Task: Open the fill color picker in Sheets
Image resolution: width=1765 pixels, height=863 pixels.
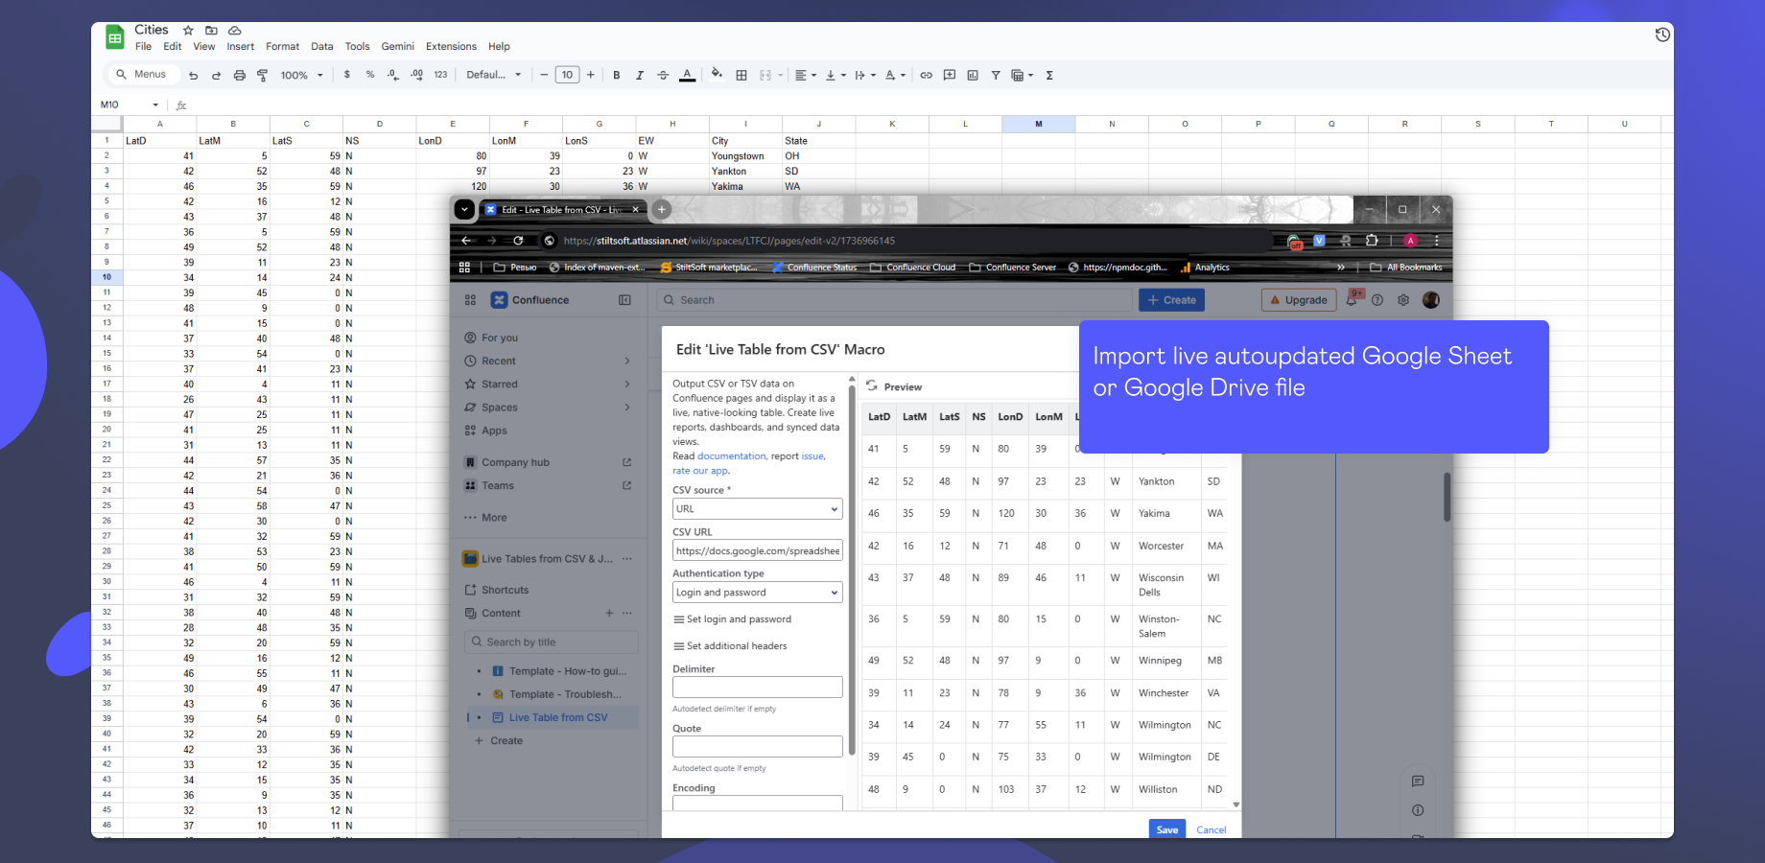Action: pos(717,74)
